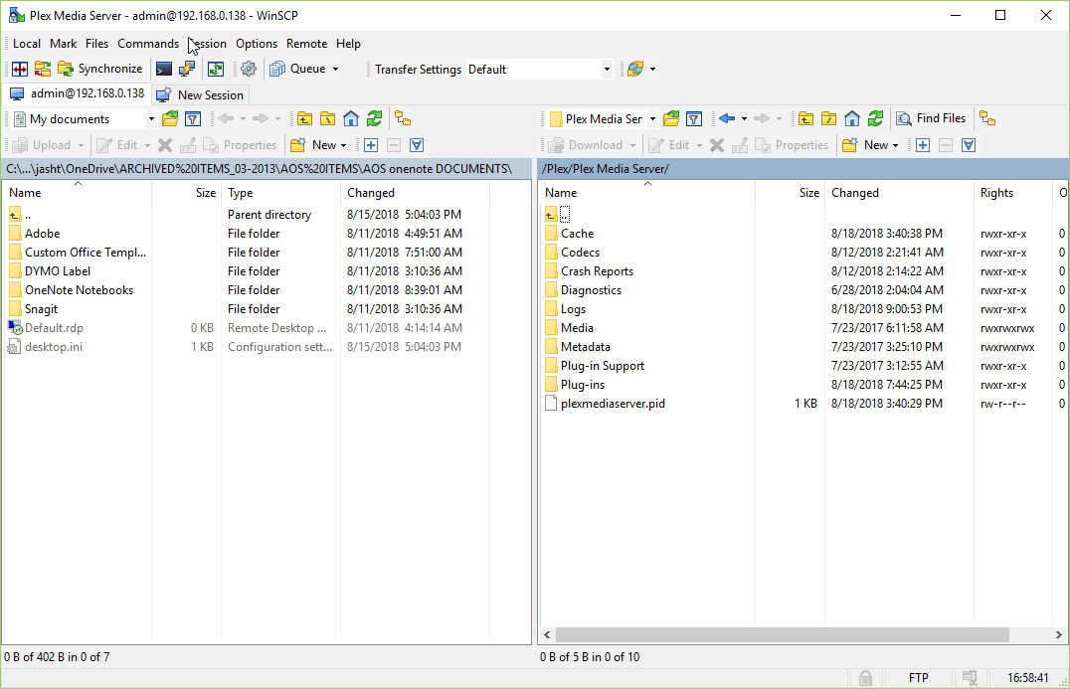
Task: Click the Find Files button
Action: tap(932, 118)
